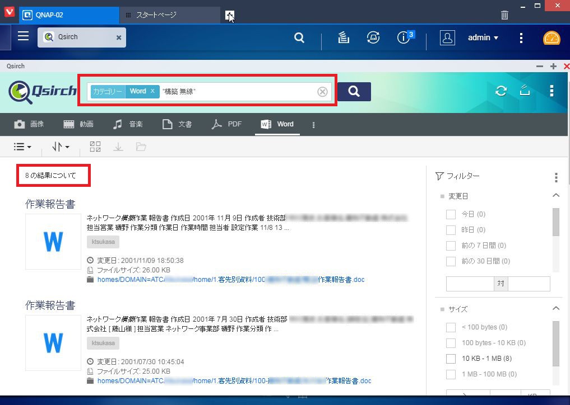Viewport: 570px width, 405px height.
Task: Collapse the サイズ filter section
Action: pyautogui.click(x=556, y=308)
